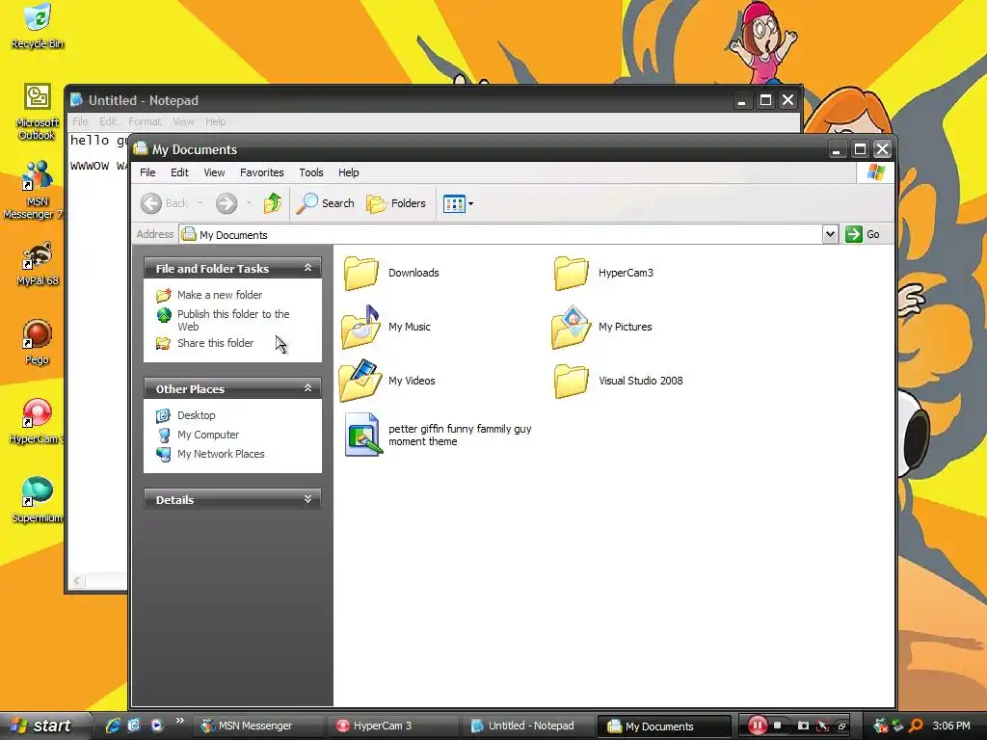This screenshot has width=987, height=740.
Task: Click Share this folder
Action: pos(215,343)
